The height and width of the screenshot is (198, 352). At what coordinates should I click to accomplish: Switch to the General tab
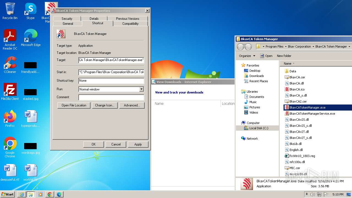coord(68,24)
